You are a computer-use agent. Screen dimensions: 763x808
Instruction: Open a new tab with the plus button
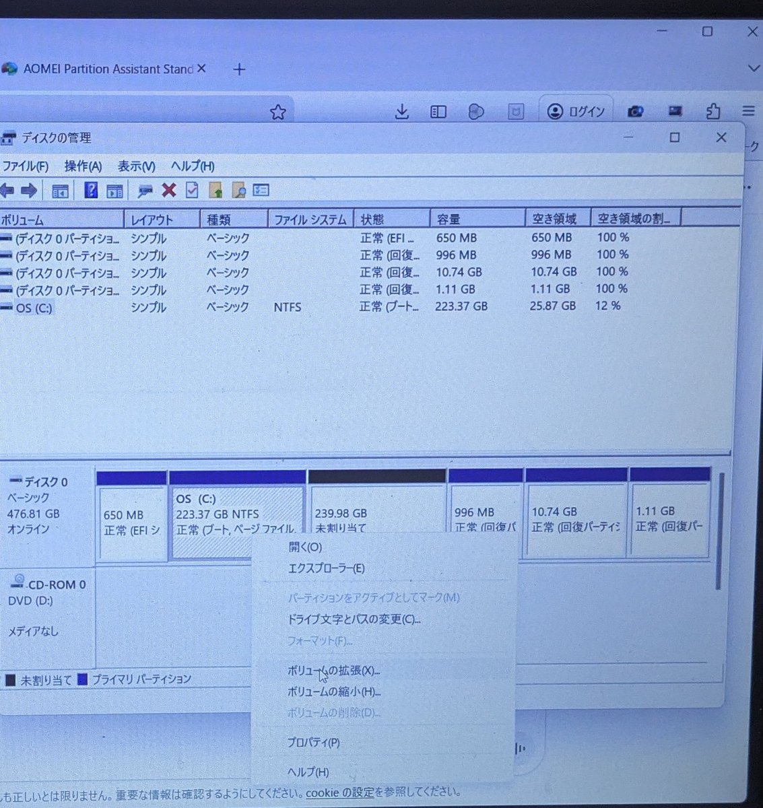click(x=239, y=69)
